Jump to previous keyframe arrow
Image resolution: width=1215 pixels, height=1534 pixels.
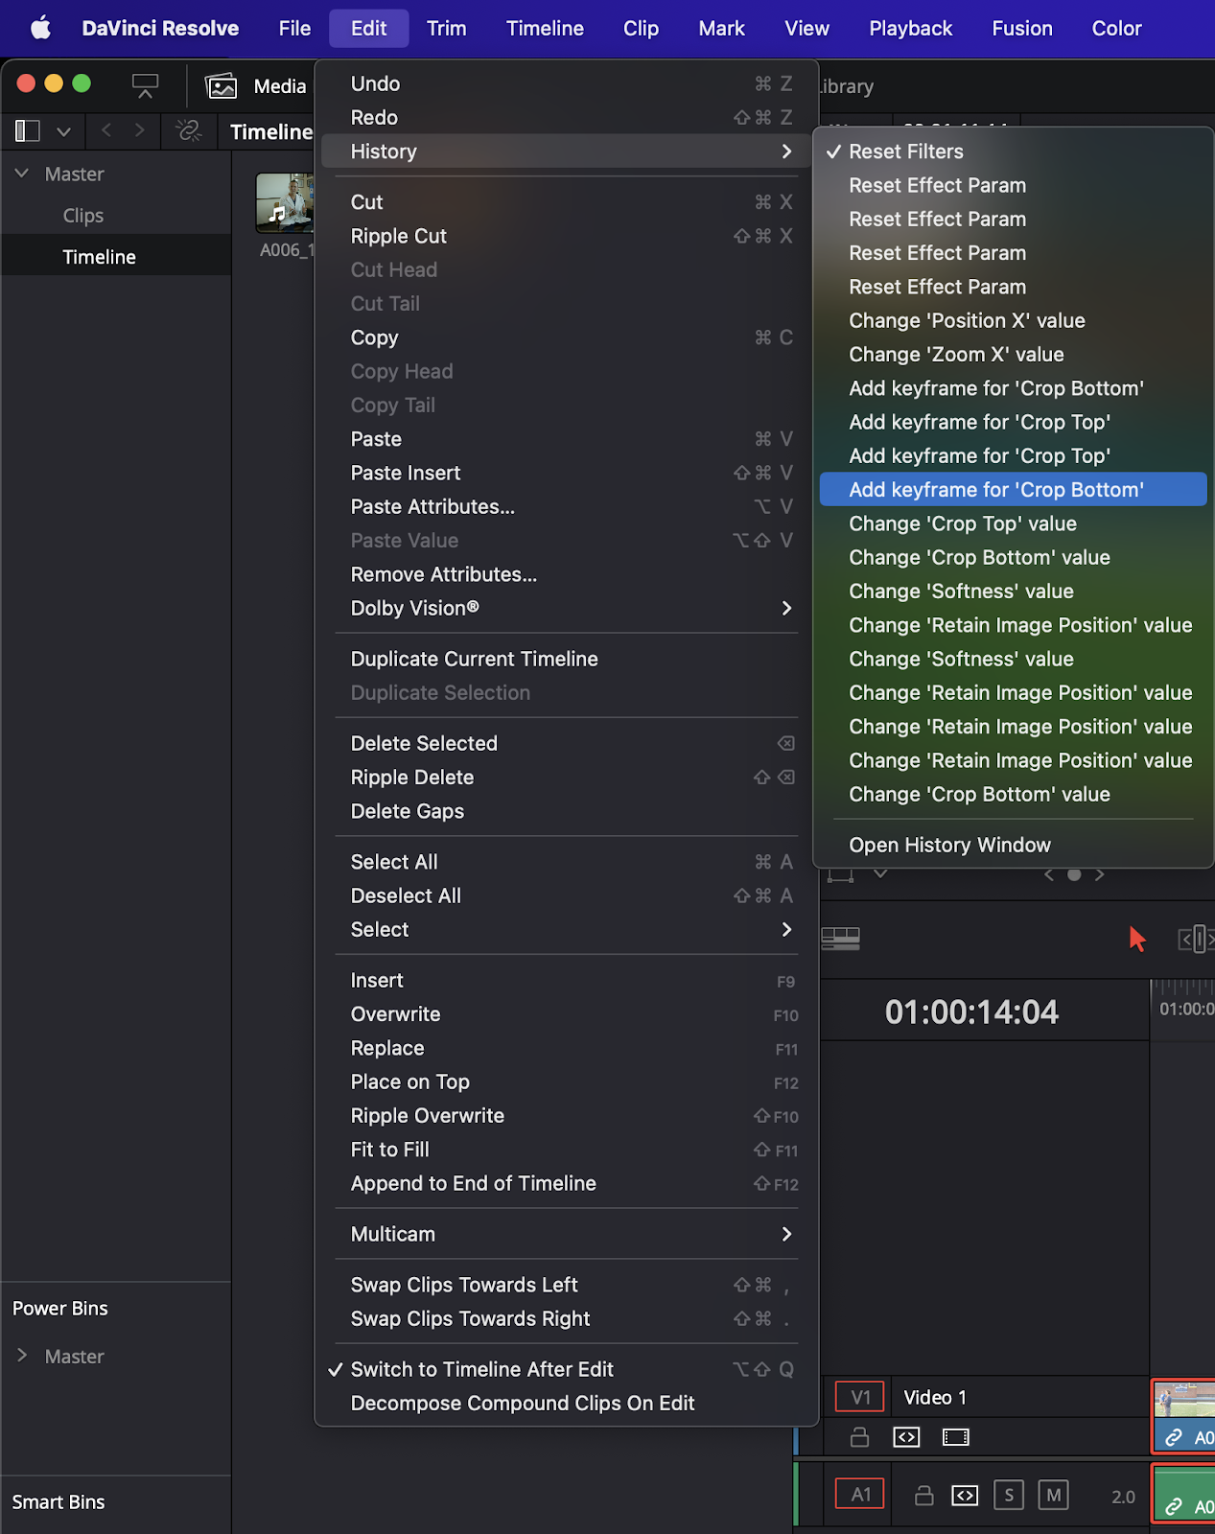point(1049,874)
